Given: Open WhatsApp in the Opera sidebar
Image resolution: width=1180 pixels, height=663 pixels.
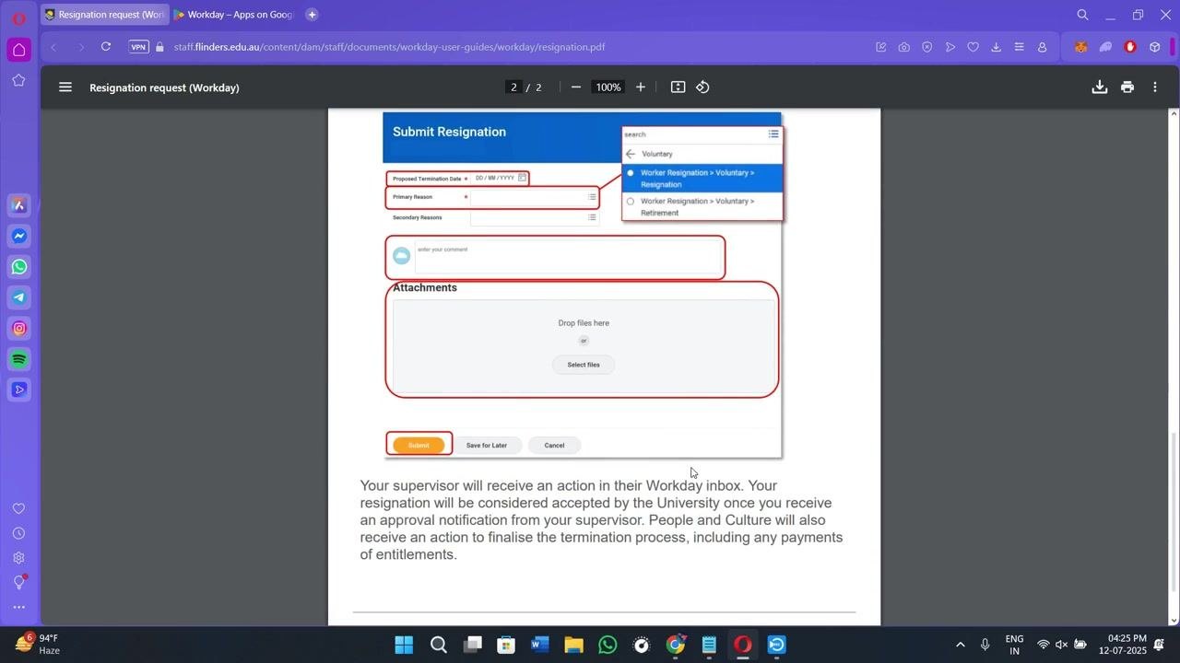Looking at the screenshot, I should click(x=18, y=267).
